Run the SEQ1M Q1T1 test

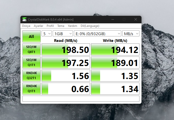coord(32,63)
